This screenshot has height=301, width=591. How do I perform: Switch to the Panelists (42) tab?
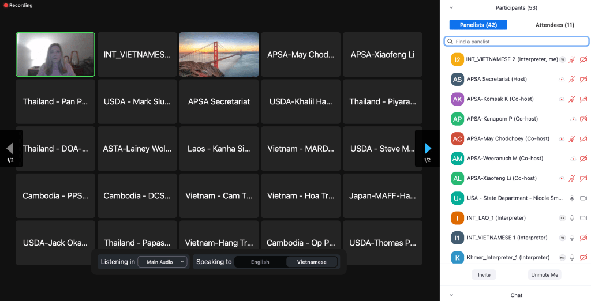tap(478, 25)
